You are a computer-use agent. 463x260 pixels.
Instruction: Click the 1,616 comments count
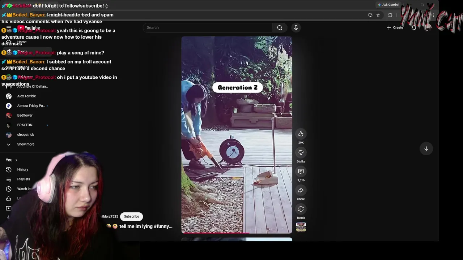pos(301,180)
